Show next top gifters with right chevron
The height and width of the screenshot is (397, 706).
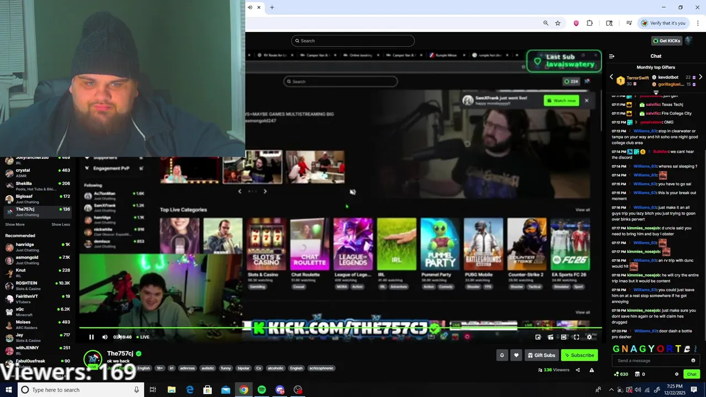click(700, 77)
